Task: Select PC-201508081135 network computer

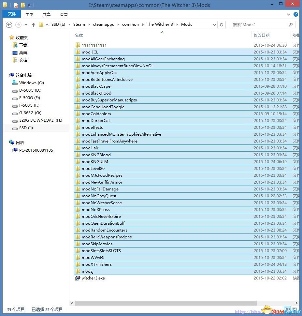Action: coord(36,150)
